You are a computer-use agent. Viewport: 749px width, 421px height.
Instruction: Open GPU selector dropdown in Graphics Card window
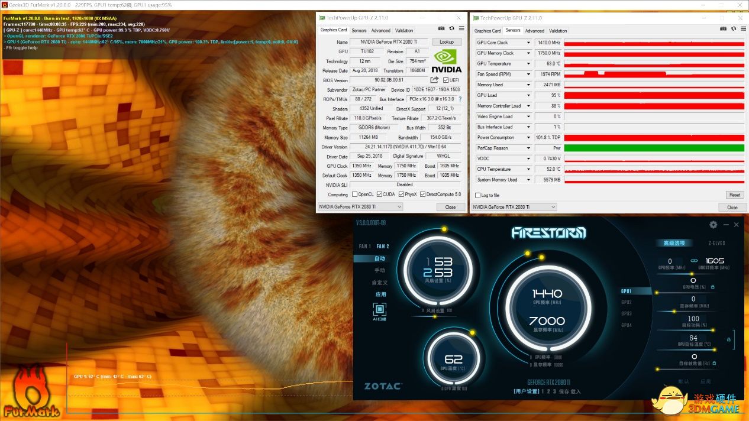tap(360, 207)
